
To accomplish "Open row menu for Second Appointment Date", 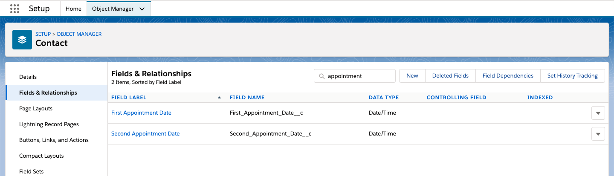I will (x=598, y=134).
